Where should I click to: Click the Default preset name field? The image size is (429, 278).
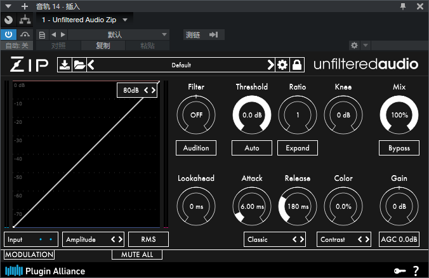181,65
